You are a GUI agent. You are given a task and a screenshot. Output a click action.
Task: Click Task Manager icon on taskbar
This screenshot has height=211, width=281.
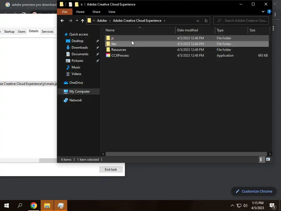(61, 206)
